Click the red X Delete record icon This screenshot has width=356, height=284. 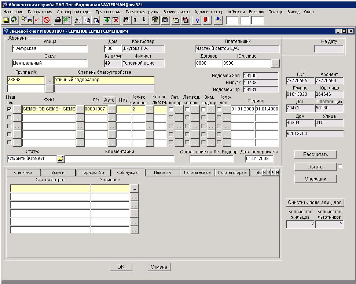tap(115, 20)
